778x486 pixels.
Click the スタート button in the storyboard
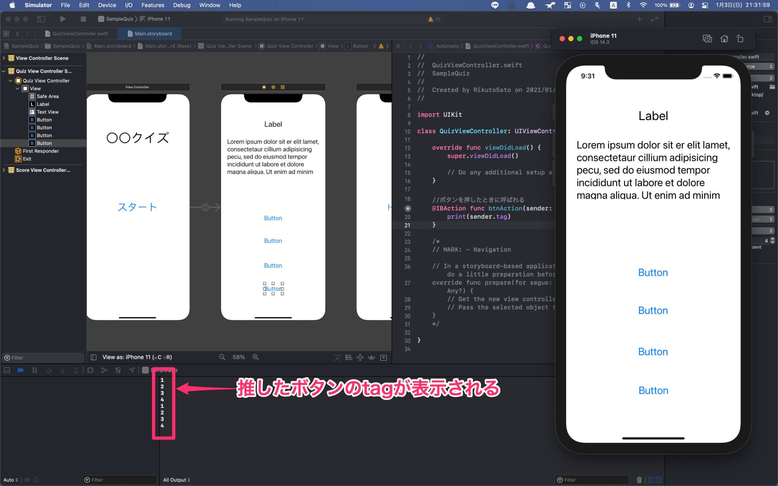(x=137, y=207)
